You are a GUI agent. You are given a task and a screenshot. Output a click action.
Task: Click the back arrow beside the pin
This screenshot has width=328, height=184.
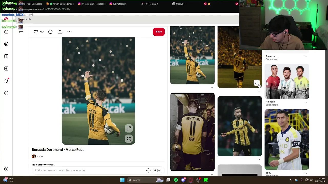[21, 32]
